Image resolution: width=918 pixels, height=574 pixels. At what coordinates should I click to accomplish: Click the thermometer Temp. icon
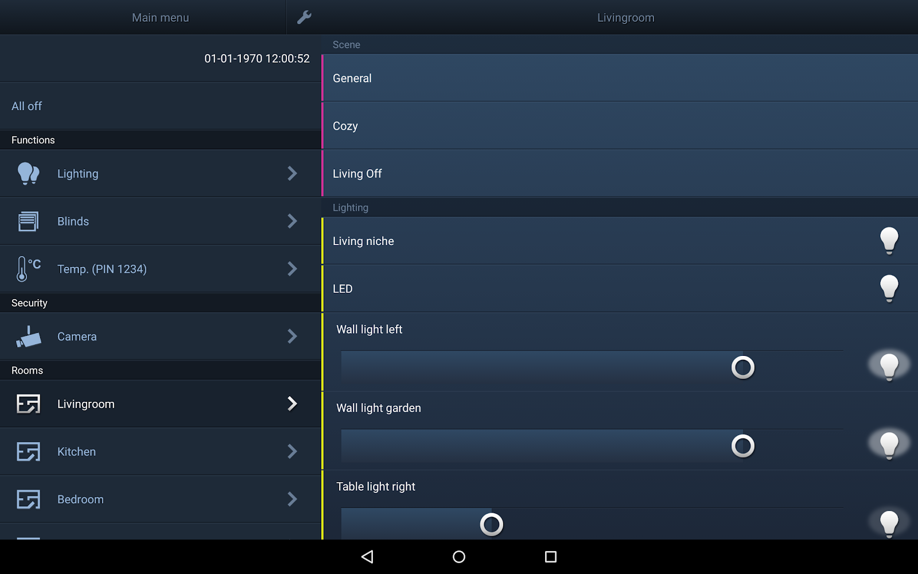click(28, 269)
